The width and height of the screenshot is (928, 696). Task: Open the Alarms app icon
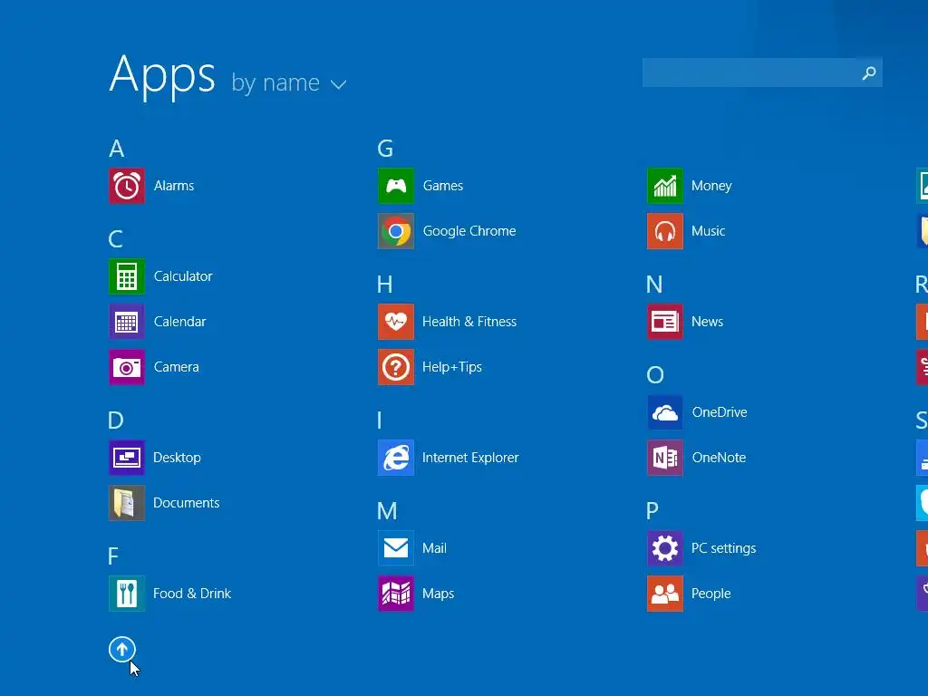click(x=127, y=186)
